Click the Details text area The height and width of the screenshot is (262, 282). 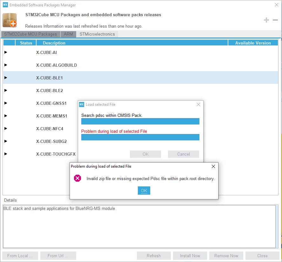(x=139, y=226)
